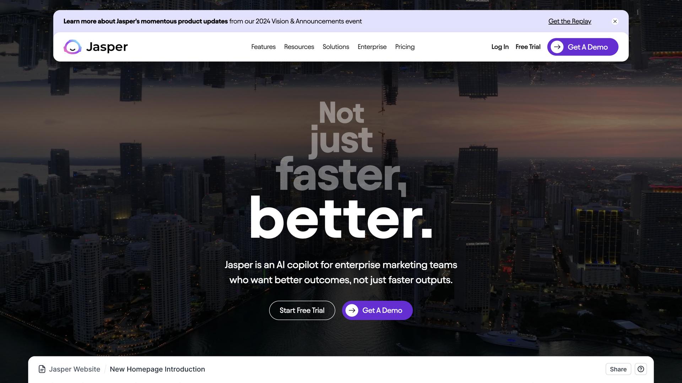Click the Jasper Website breadcrumb
This screenshot has width=682, height=383.
(x=75, y=369)
